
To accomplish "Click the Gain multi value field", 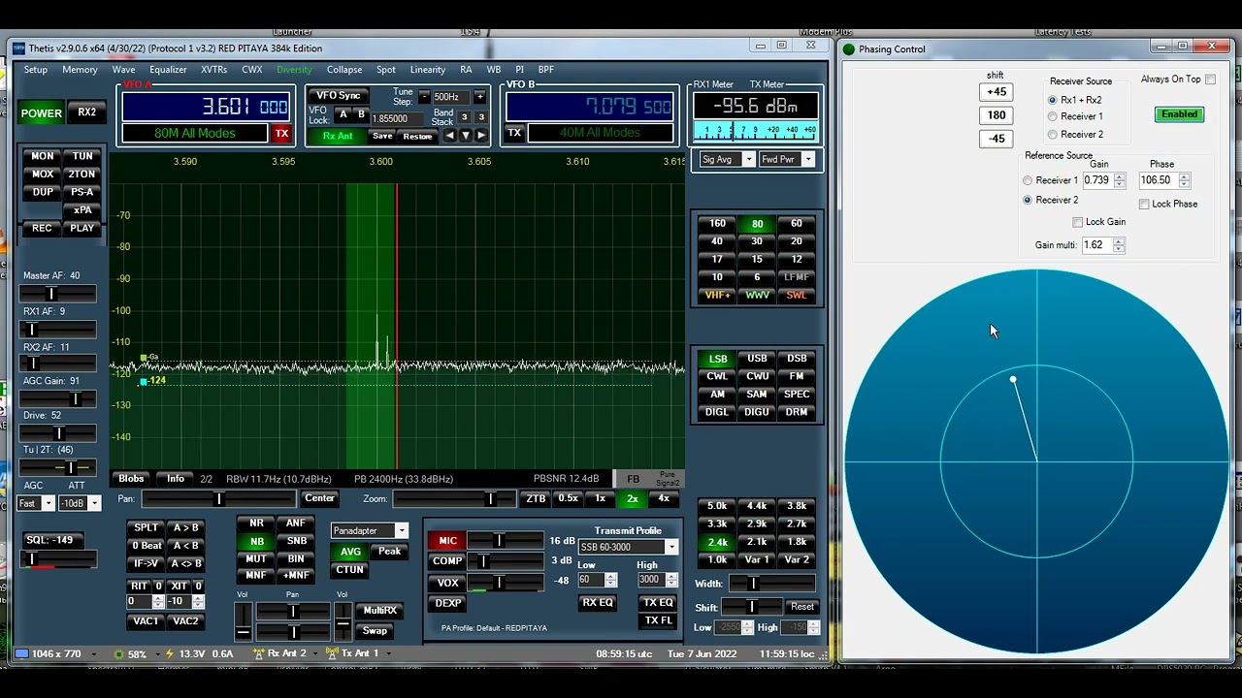I will click(x=1096, y=245).
